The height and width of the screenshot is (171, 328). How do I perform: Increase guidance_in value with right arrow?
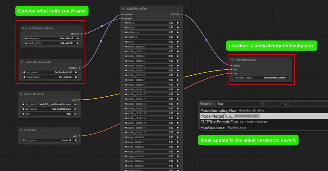(178, 32)
